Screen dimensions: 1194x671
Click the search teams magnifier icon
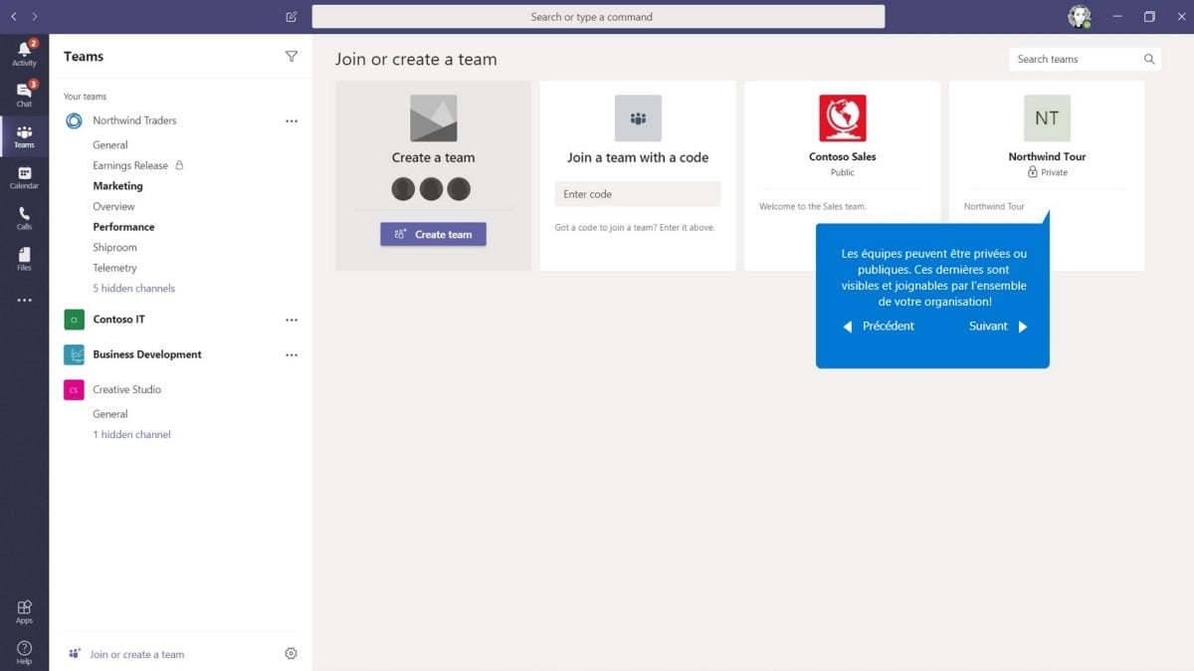pyautogui.click(x=1149, y=59)
